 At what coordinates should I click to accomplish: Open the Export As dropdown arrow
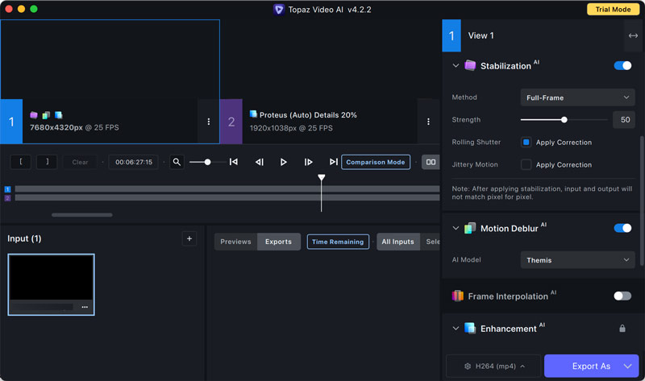(627, 366)
